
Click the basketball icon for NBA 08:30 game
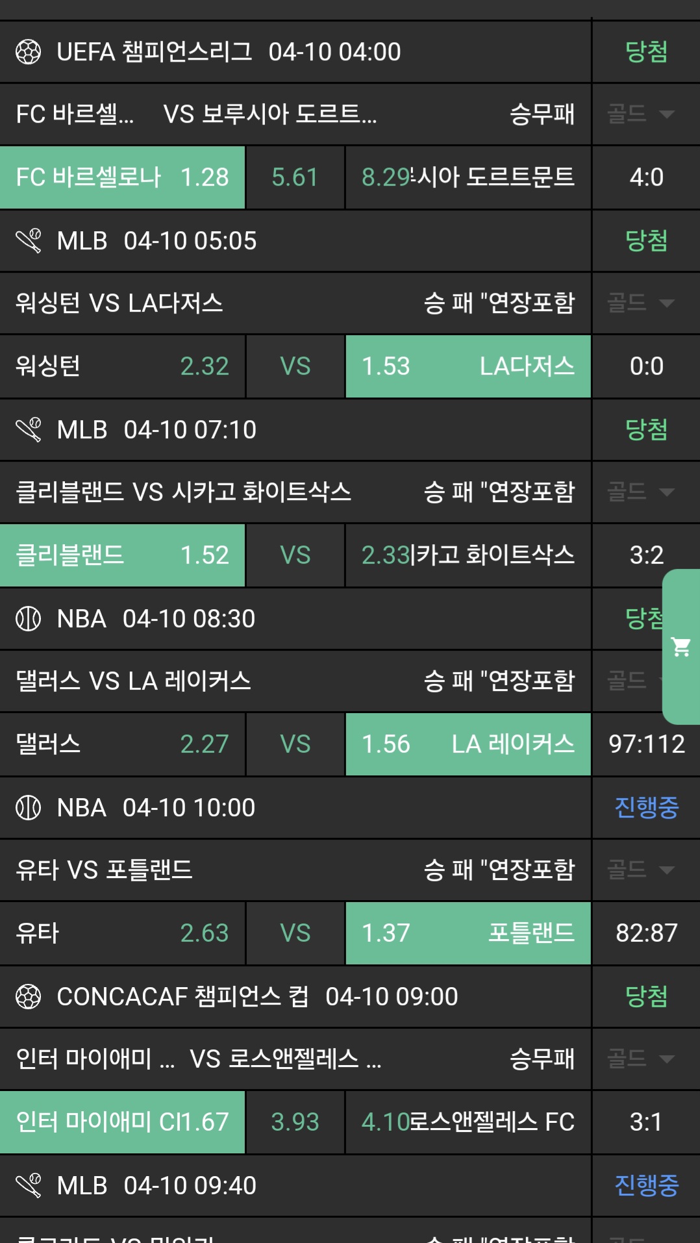[x=28, y=619]
